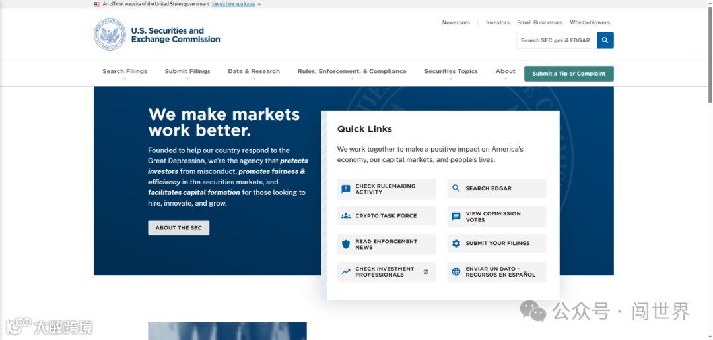Click the Read Enforcement News quick link
Screen dimensions: 713x340
coord(386,244)
